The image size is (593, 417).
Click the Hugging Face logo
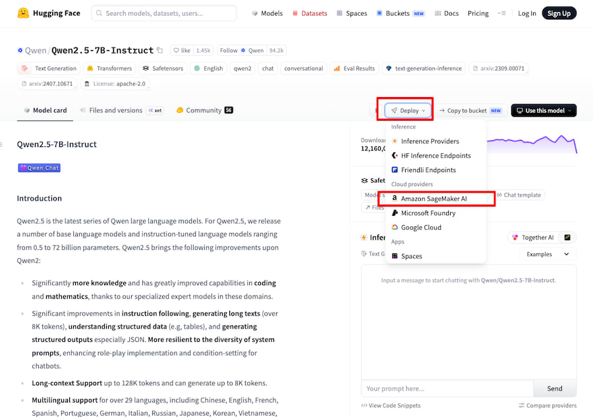(x=49, y=13)
